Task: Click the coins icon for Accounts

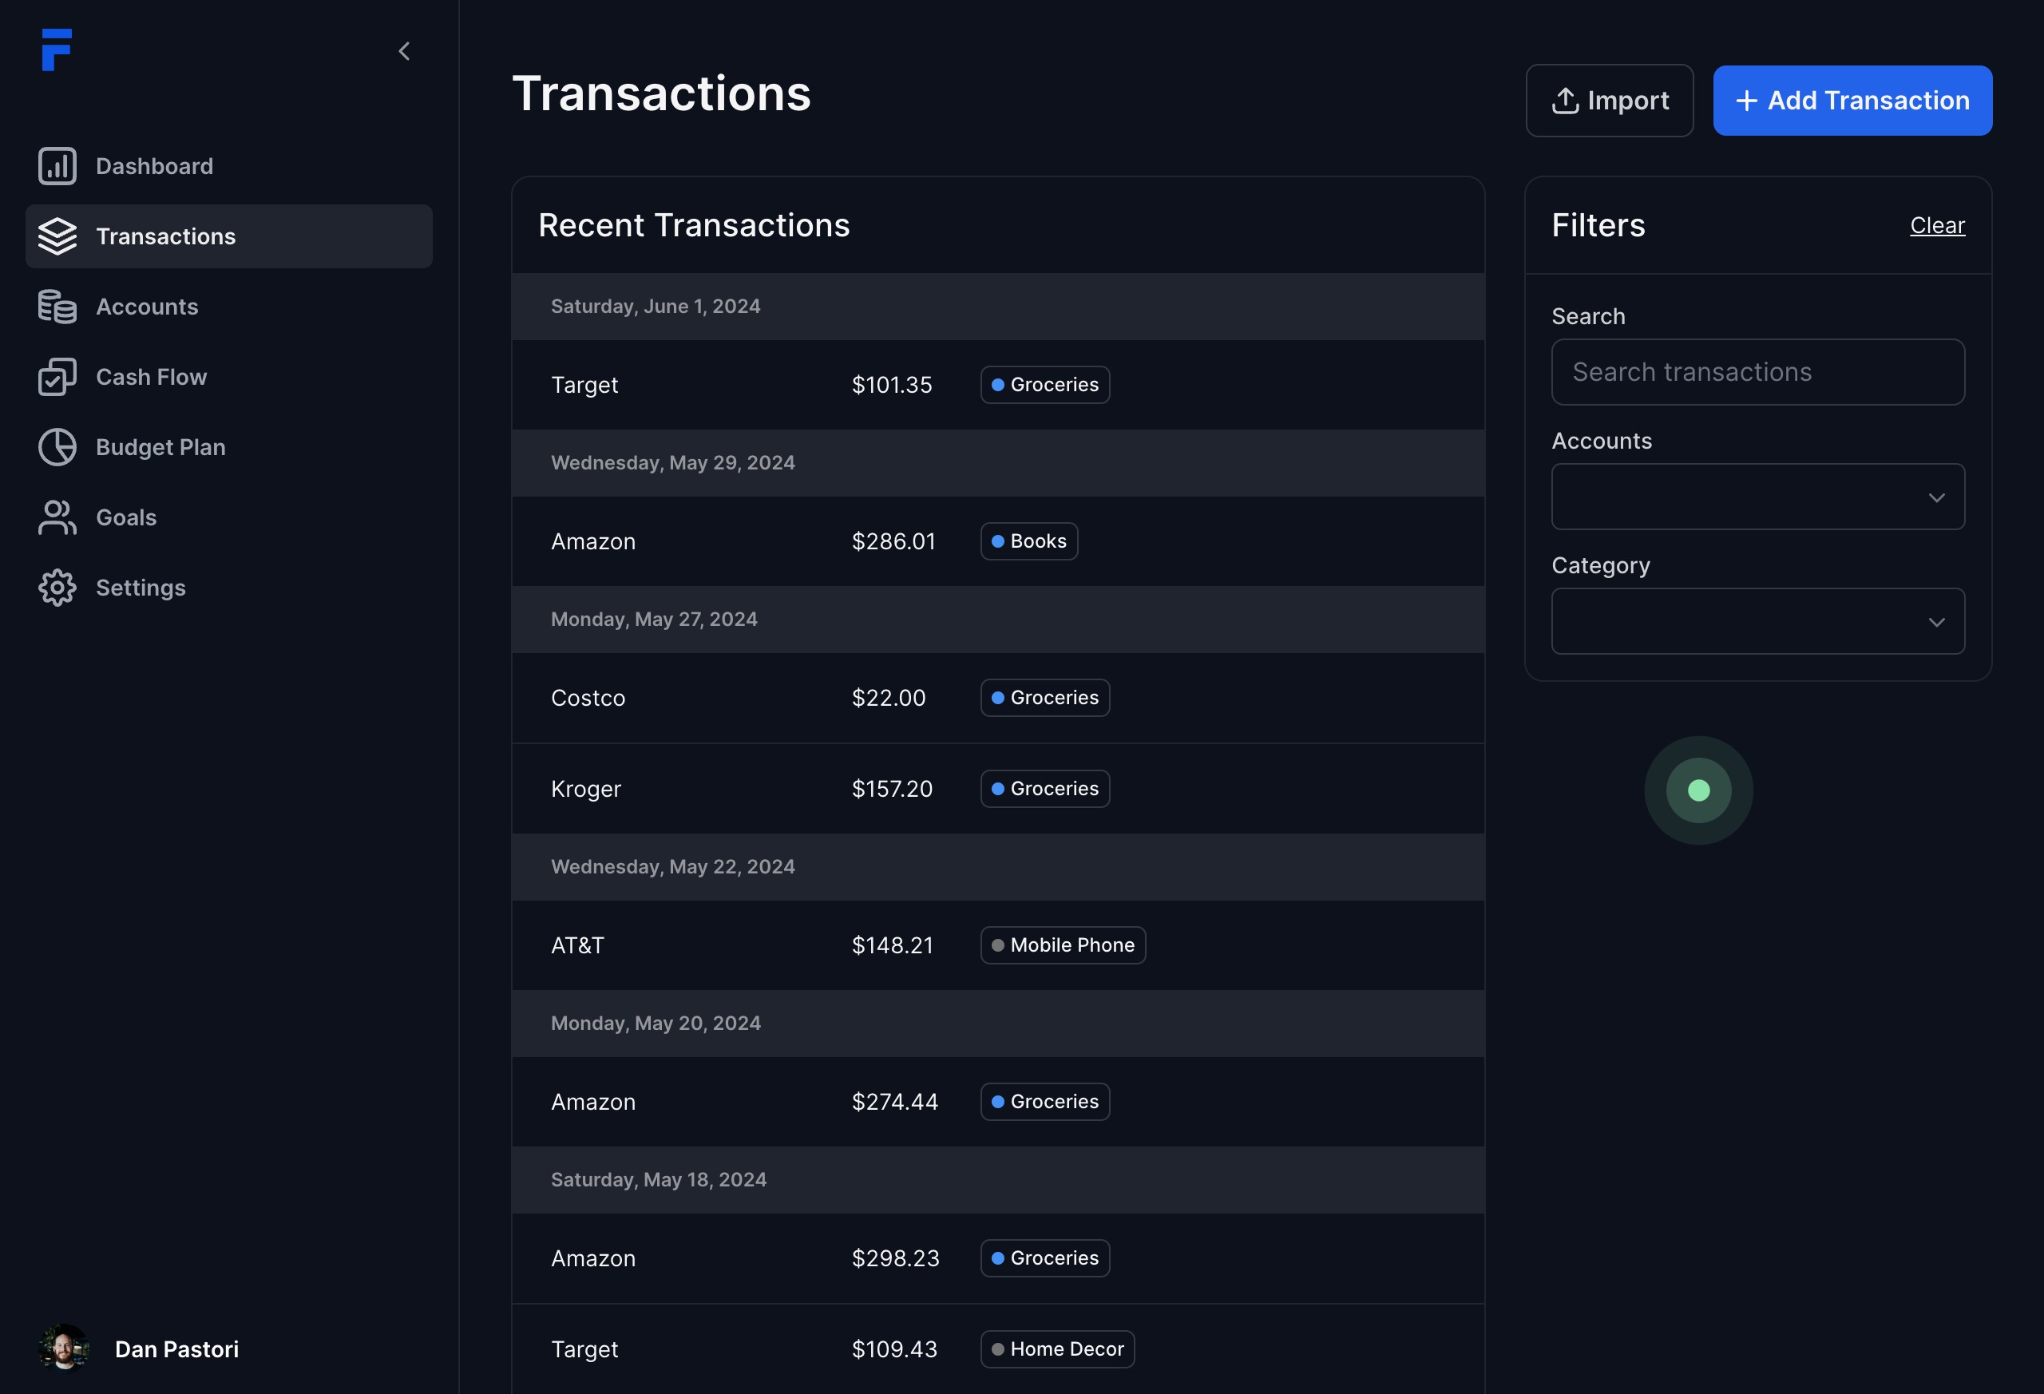Action: 57,307
